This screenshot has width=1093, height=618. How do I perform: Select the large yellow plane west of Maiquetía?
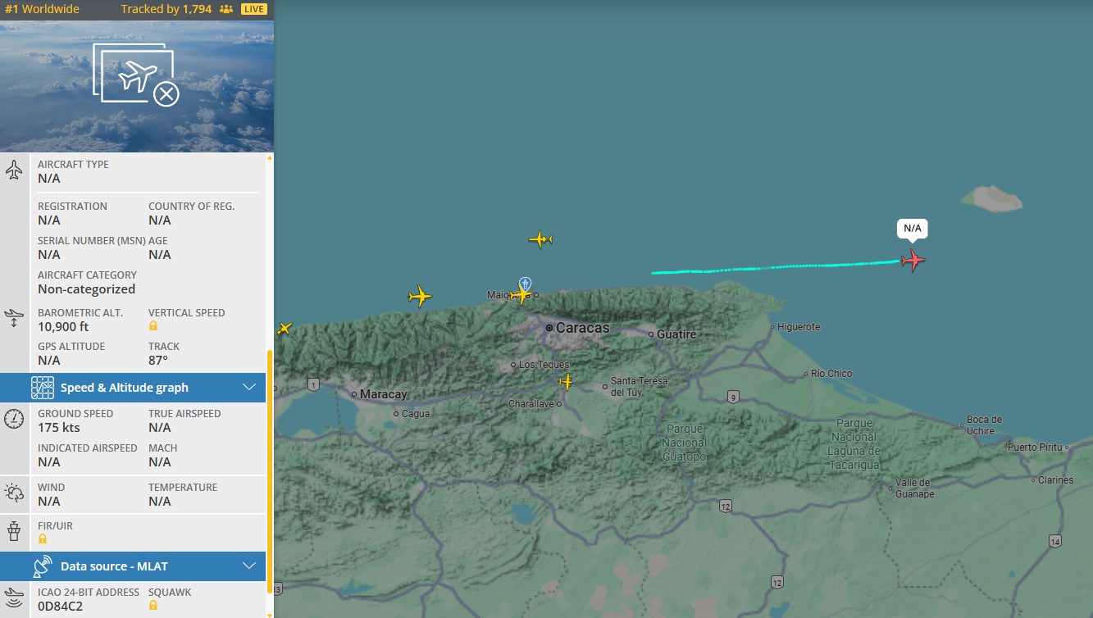[x=420, y=296]
